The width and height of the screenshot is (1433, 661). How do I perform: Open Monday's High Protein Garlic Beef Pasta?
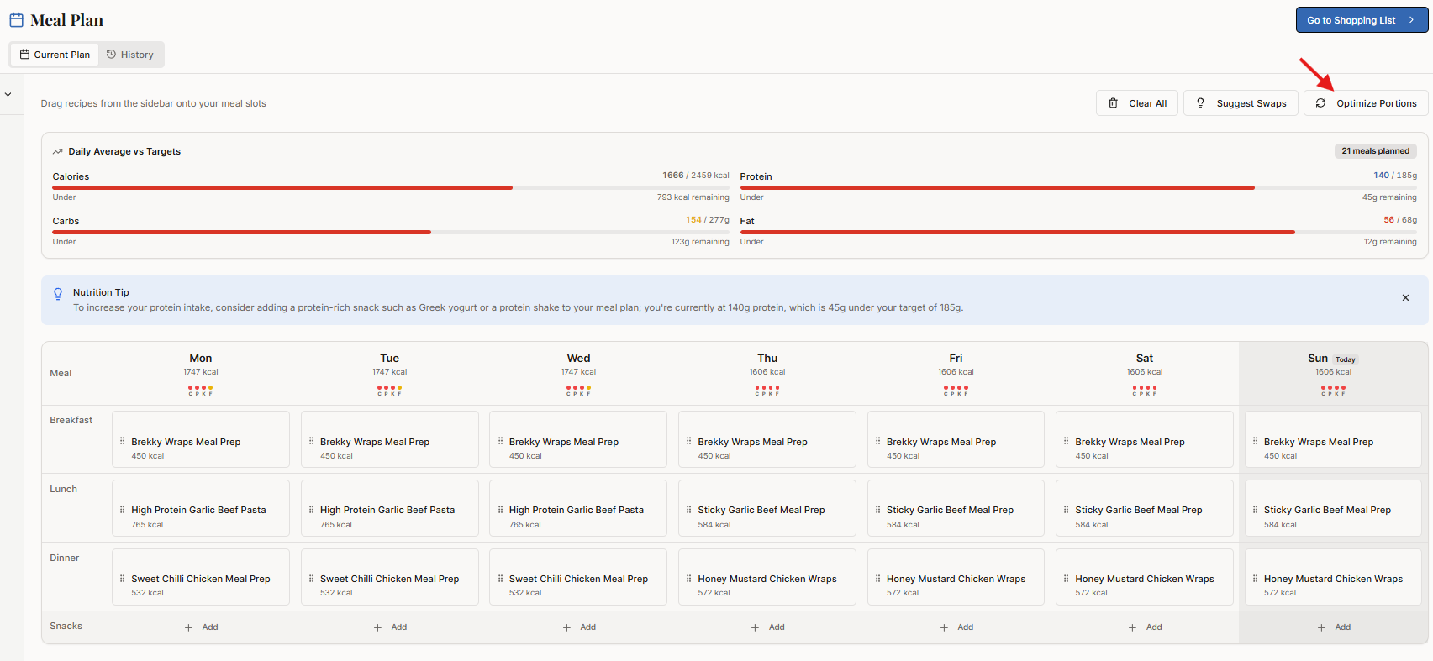click(201, 508)
